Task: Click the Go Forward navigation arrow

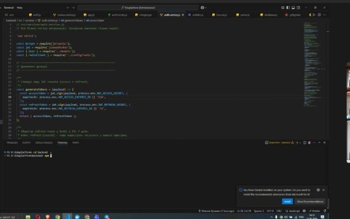Action: [73, 7]
